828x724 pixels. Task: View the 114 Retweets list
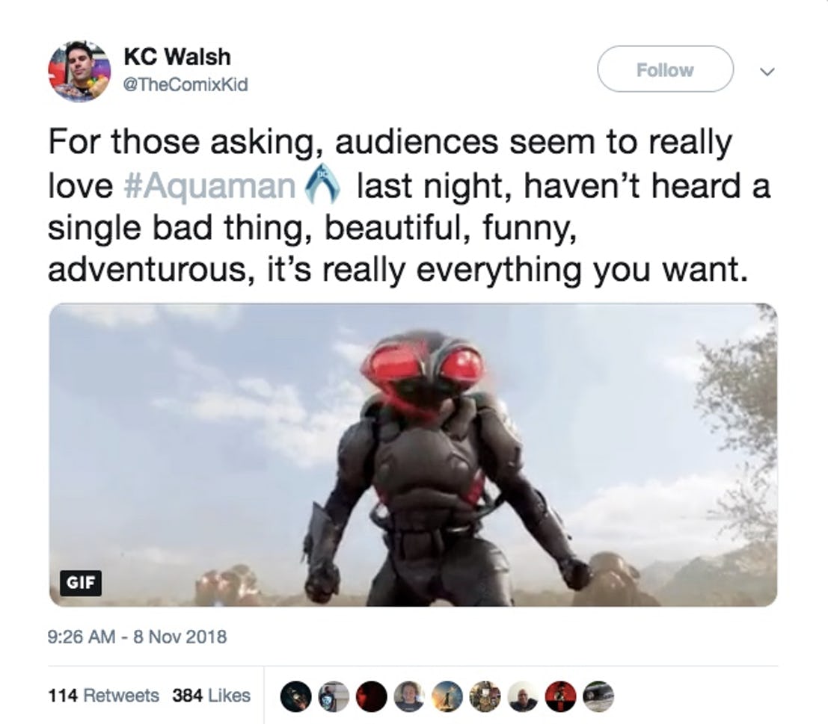point(103,696)
